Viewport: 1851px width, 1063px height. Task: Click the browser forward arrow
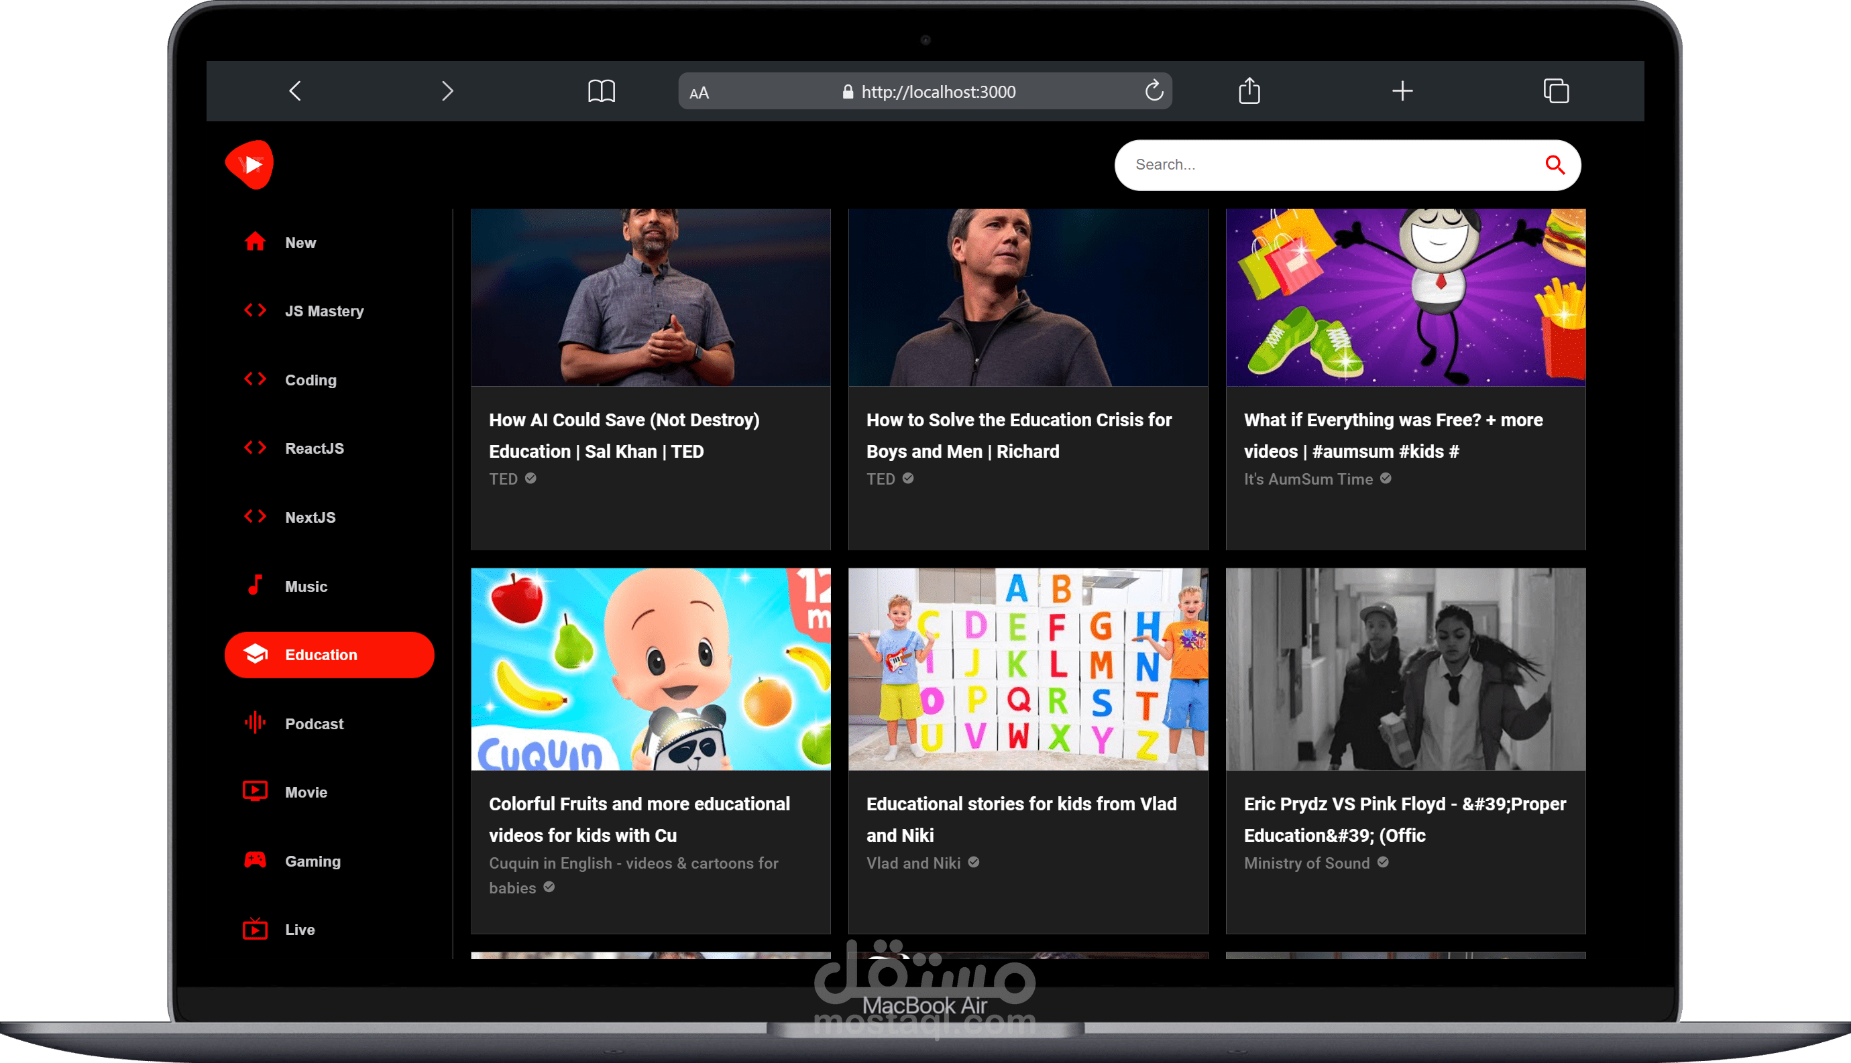click(x=448, y=91)
